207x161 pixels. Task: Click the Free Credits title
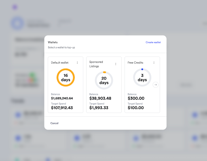click(135, 63)
